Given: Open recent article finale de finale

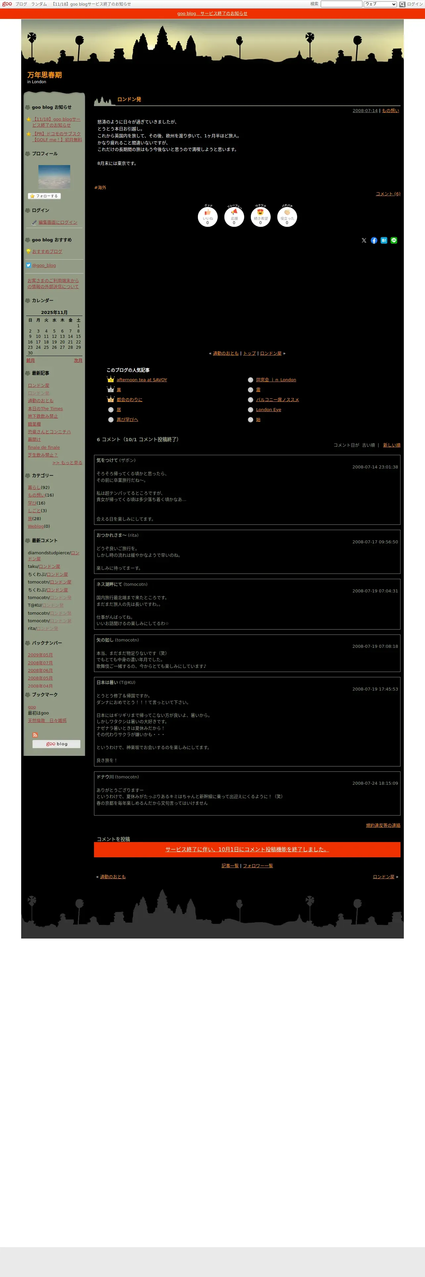Looking at the screenshot, I should point(44,447).
